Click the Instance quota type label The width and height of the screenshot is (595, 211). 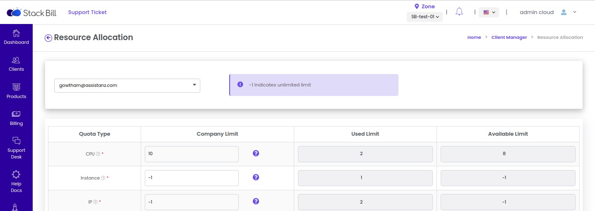pos(90,178)
